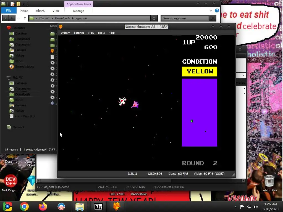Open Dev-C++ 'Not Dogshit' desktop shortcut

[x=11, y=183]
